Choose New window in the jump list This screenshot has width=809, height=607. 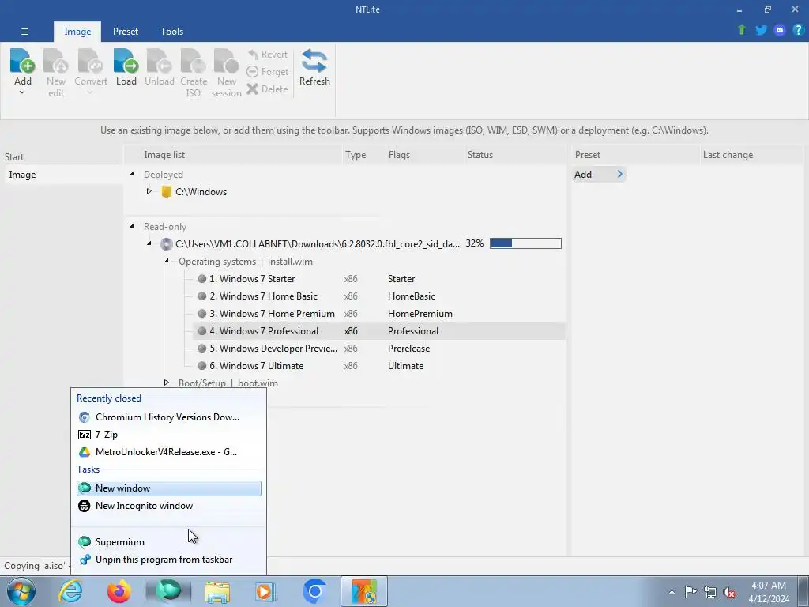[x=169, y=488]
